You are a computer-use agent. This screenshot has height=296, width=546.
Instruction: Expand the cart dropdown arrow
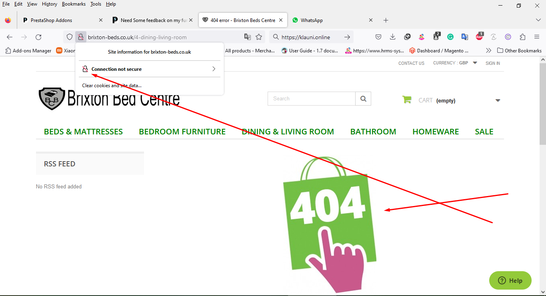click(498, 100)
